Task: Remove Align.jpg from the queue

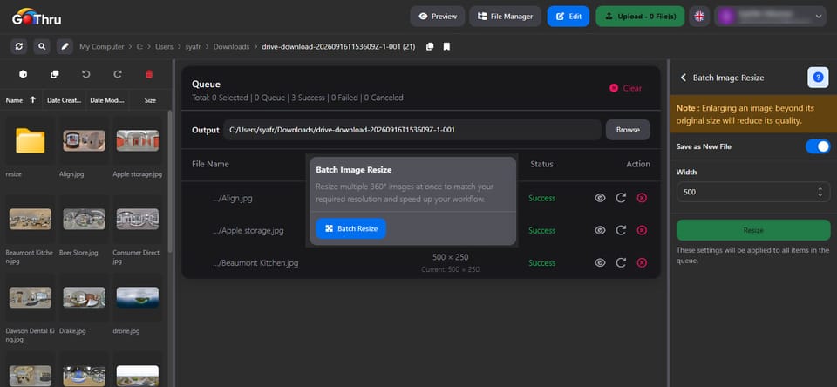Action: coord(643,198)
